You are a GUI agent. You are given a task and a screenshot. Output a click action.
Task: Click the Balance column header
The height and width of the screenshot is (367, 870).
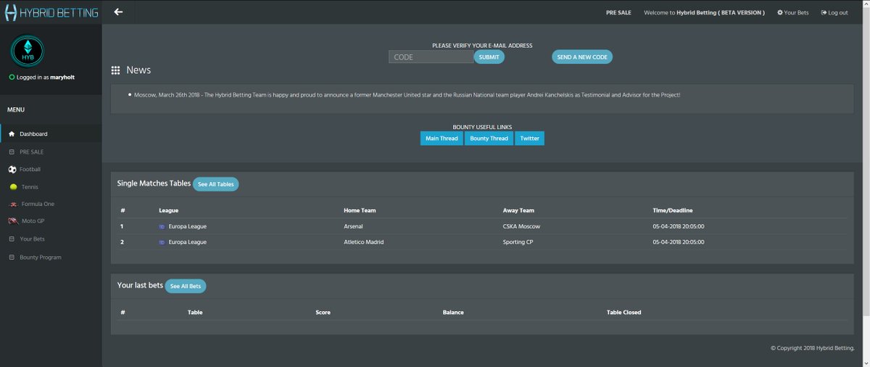[x=453, y=313]
